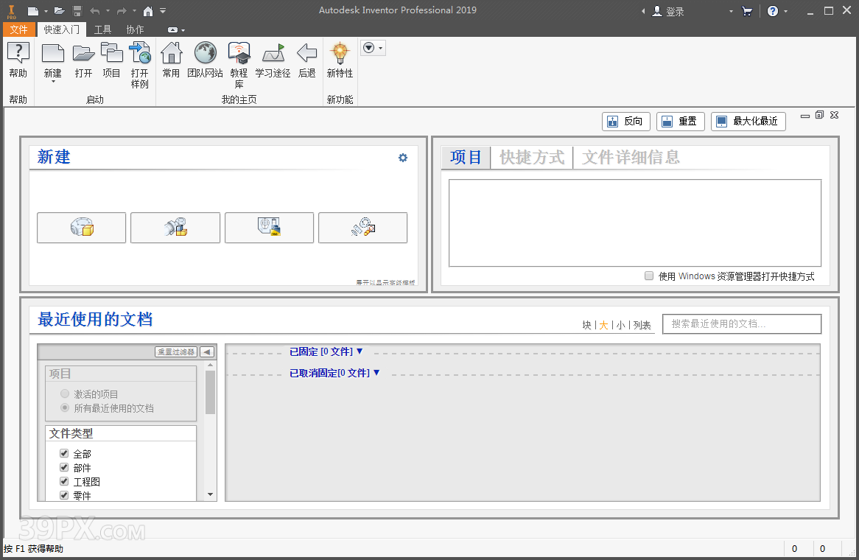Open the Tutorial Gallery (教程库) icon
The height and width of the screenshot is (560, 859).
(x=239, y=54)
